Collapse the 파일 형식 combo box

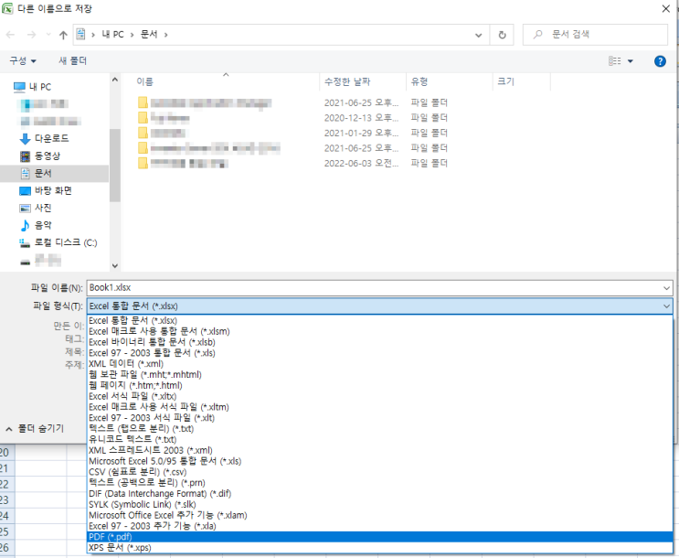pyautogui.click(x=666, y=306)
